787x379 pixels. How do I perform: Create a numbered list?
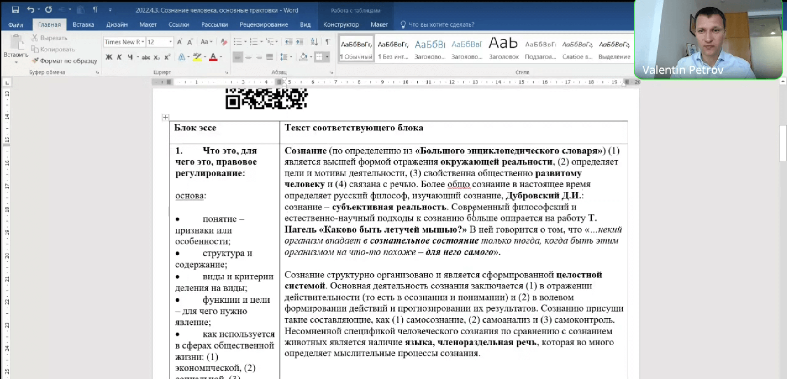pyautogui.click(x=254, y=42)
